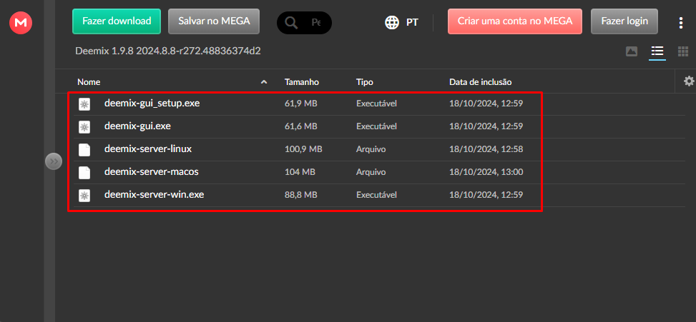
Task: Click Executável type in deemix-gui_setup.exe row
Action: 376,104
